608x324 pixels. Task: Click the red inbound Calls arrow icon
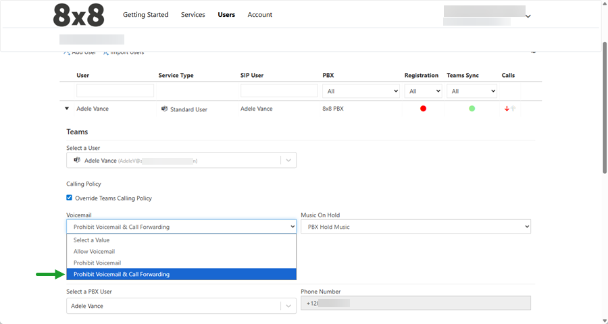(507, 109)
